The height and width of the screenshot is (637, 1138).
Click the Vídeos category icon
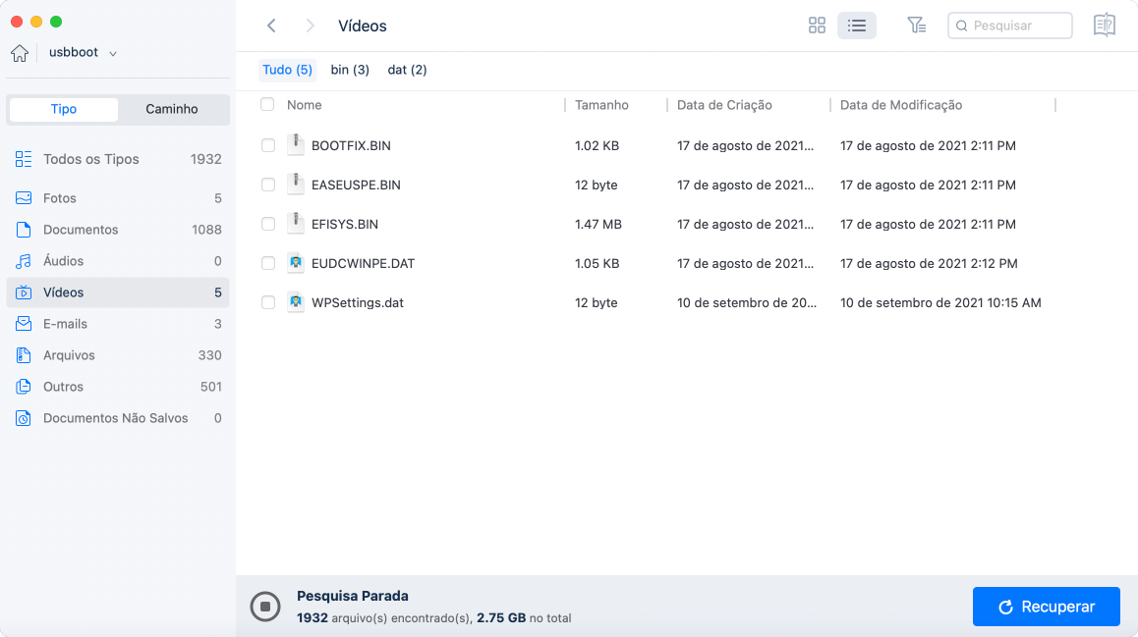pyautogui.click(x=24, y=292)
